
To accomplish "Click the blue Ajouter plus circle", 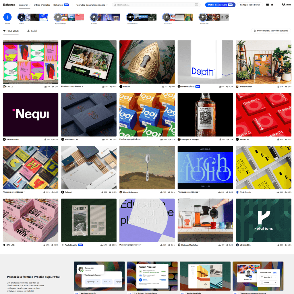I will 7,17.
